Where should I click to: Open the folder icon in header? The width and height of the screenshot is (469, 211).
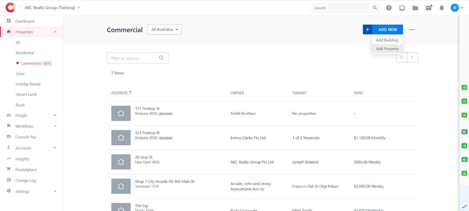415,8
